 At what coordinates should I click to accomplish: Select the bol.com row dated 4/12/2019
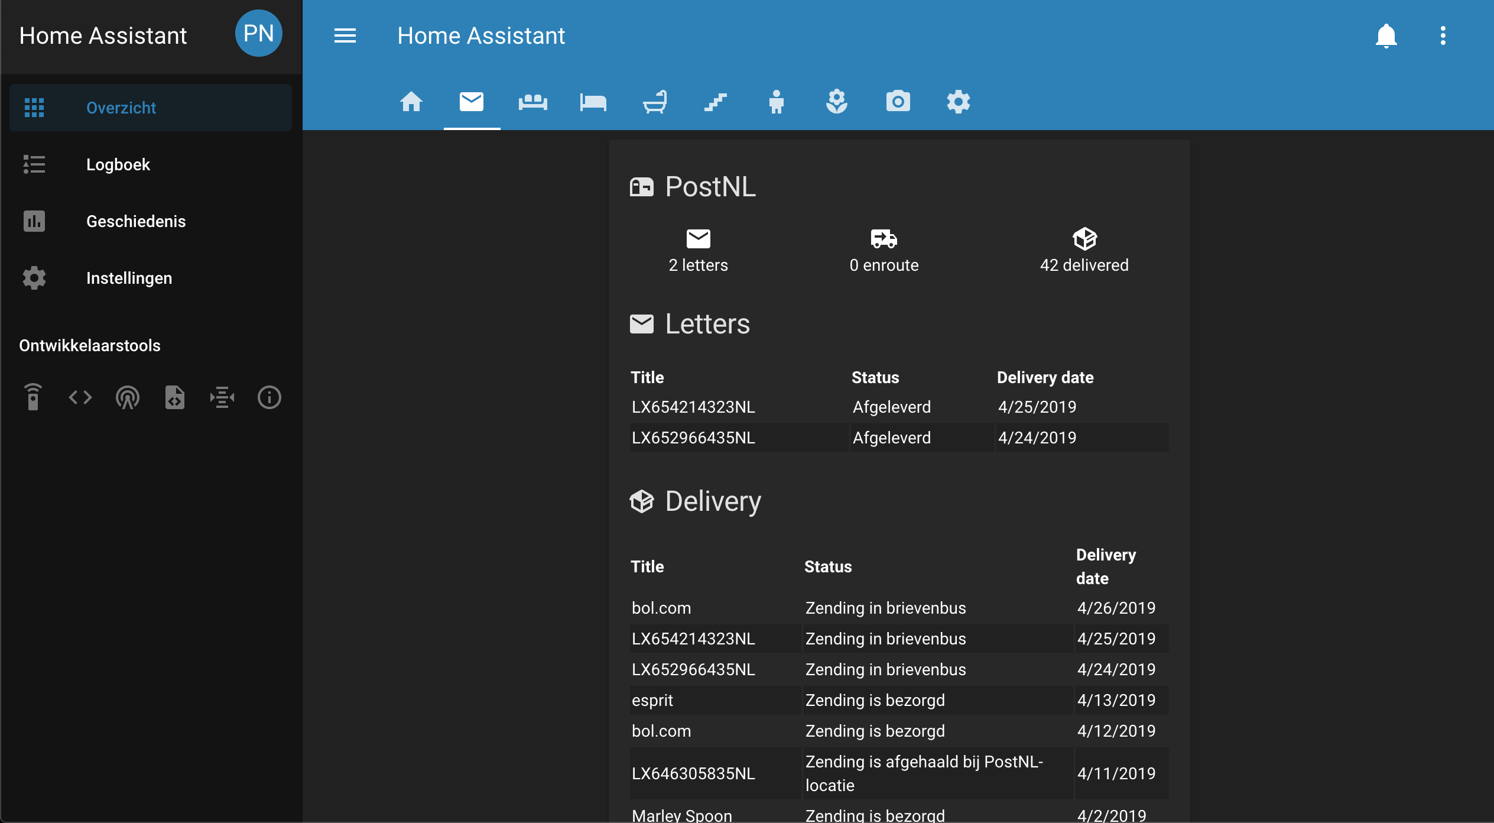(x=899, y=731)
